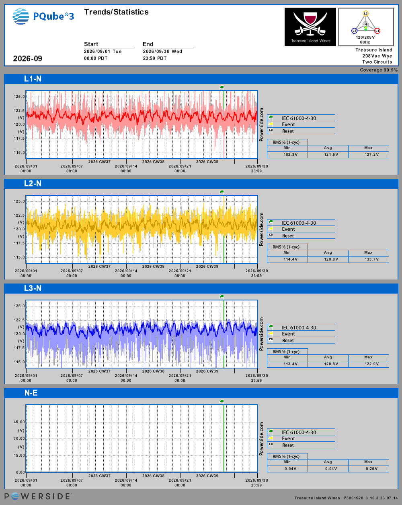402x505 pixels.
Task: Click the Coverage 99.9% label
Action: click(x=379, y=70)
